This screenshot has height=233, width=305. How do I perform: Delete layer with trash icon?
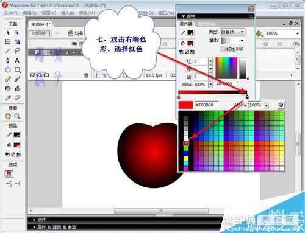(x=86, y=75)
